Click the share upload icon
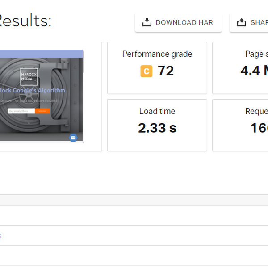Viewport: 268px width, 268px height. 241,22
